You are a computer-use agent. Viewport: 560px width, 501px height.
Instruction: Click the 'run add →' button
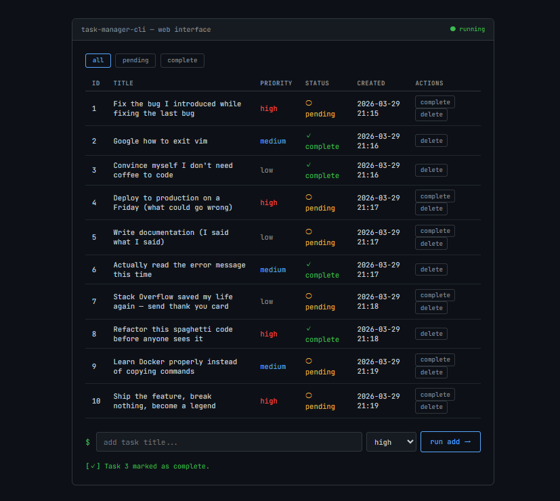(450, 441)
